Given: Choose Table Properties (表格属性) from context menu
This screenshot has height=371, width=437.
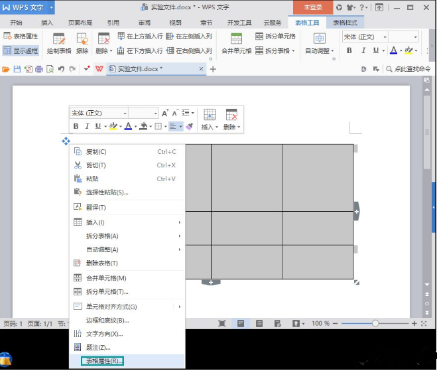Looking at the screenshot, I should tap(104, 361).
